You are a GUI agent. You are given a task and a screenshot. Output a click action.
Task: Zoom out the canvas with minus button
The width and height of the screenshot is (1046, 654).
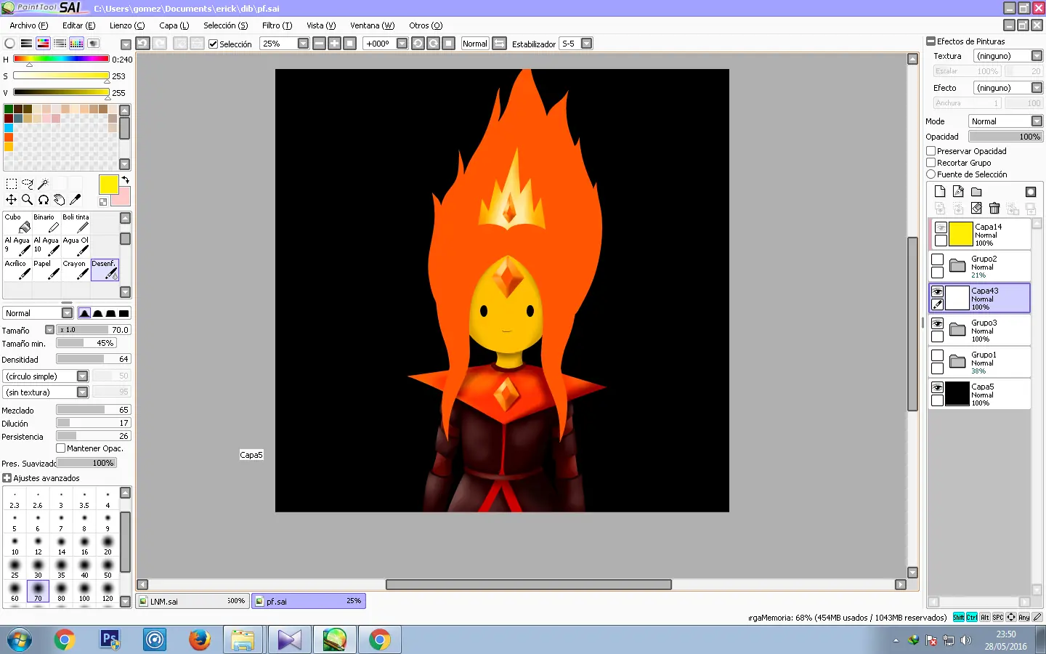pos(319,44)
